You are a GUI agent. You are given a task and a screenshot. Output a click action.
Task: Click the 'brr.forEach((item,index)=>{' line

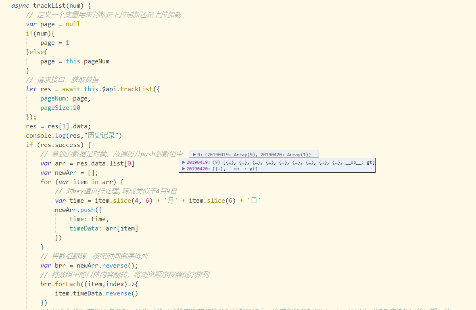(x=89, y=284)
